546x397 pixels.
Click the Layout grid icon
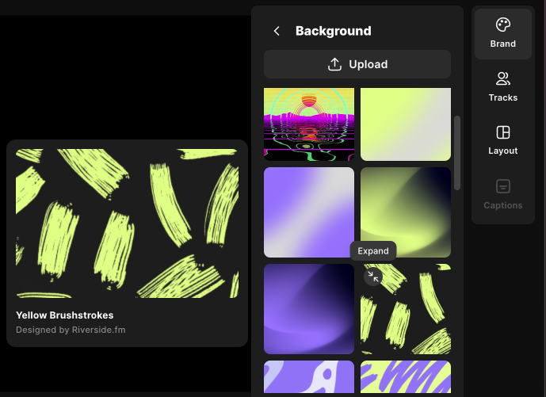coord(502,132)
